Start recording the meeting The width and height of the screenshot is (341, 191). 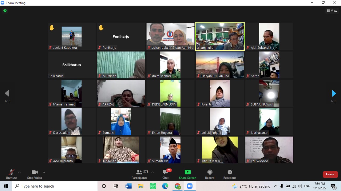point(210,174)
